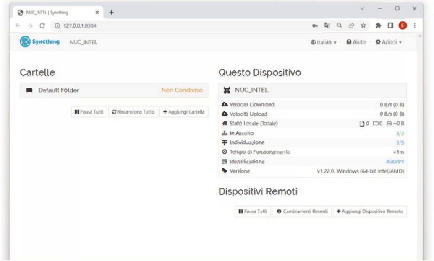The width and height of the screenshot is (434, 261).
Task: View site information icon in address bar
Action: click(x=58, y=26)
